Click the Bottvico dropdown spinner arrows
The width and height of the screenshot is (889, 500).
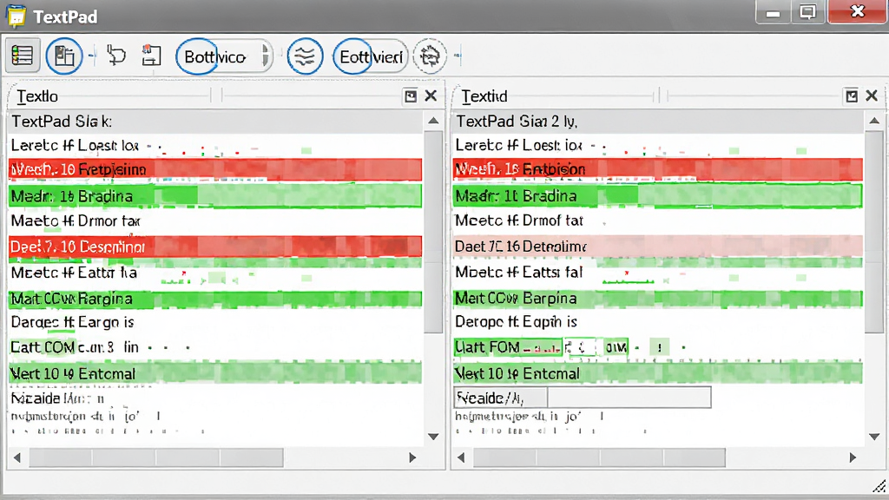click(265, 56)
